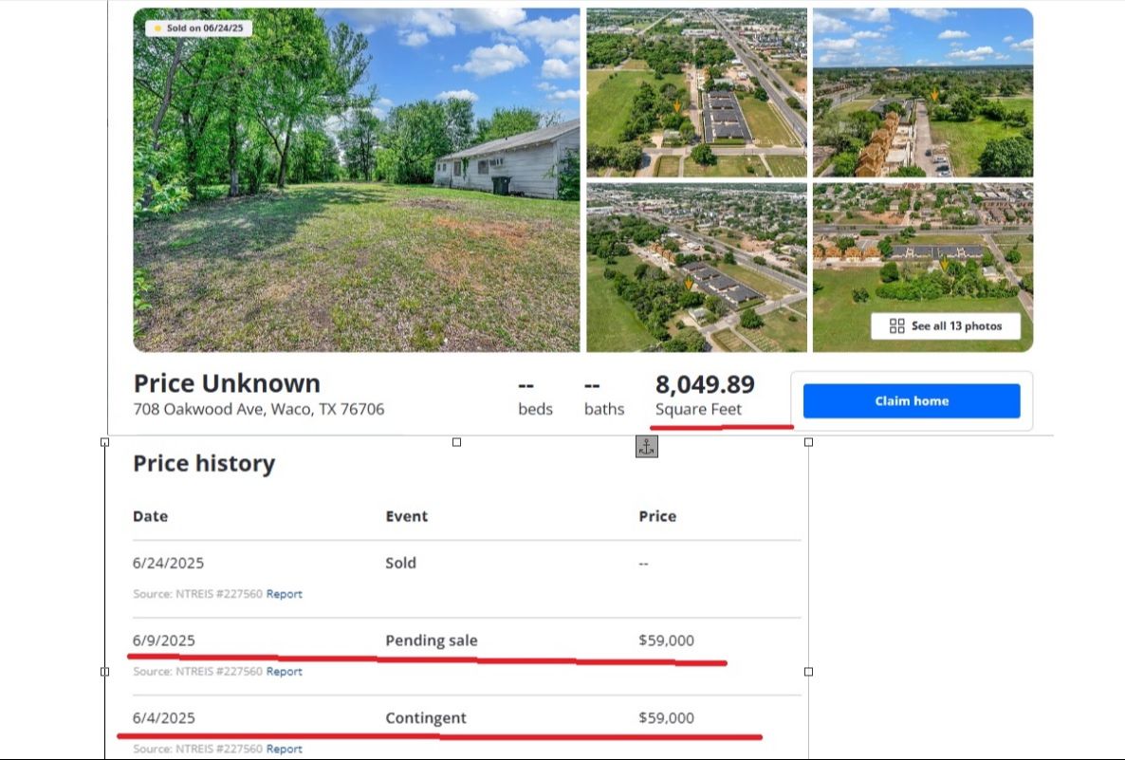Click the yellow dot in the Sold badge

158,28
